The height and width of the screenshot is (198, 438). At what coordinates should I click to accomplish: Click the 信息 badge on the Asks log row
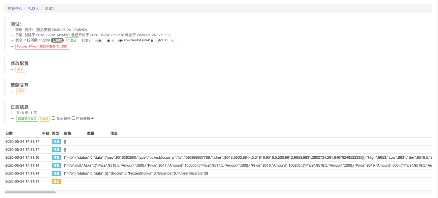[57, 165]
